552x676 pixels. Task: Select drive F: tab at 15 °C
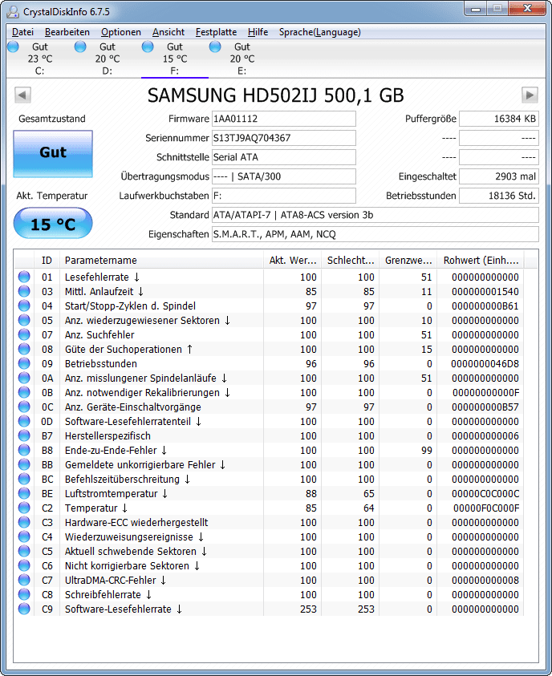click(x=175, y=59)
